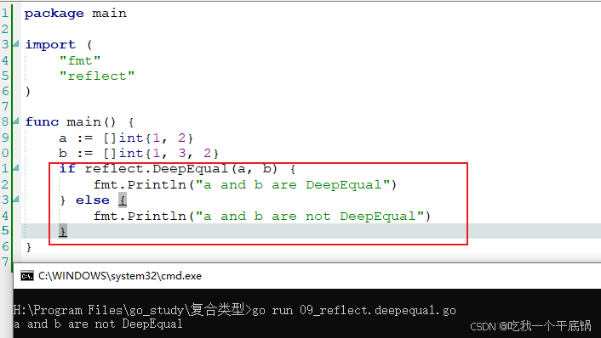Collapse the func main fold marker
The image size is (601, 338).
(15, 121)
